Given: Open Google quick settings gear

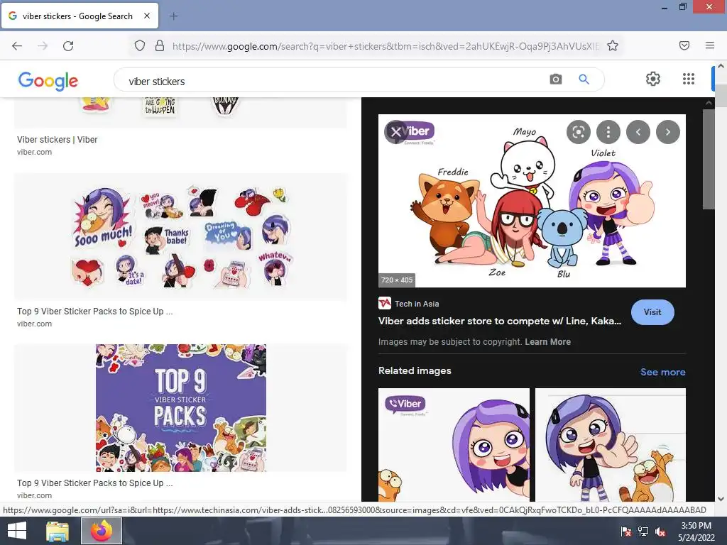Looking at the screenshot, I should point(653,79).
